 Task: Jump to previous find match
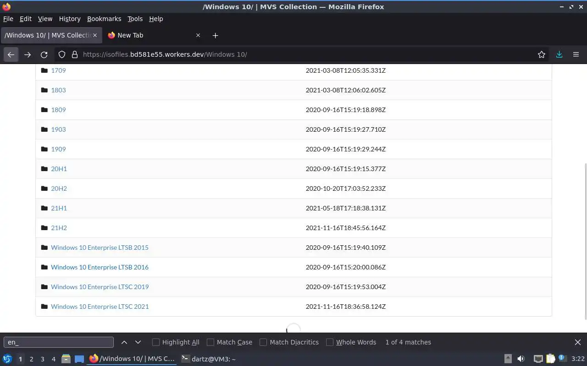click(124, 342)
